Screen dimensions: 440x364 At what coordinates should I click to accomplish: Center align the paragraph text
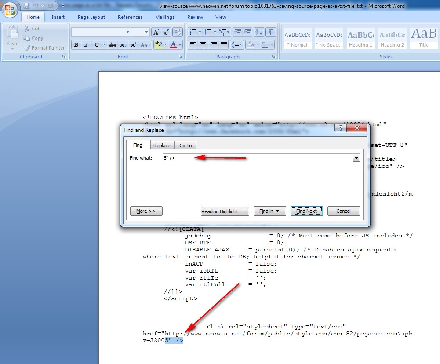pos(203,45)
